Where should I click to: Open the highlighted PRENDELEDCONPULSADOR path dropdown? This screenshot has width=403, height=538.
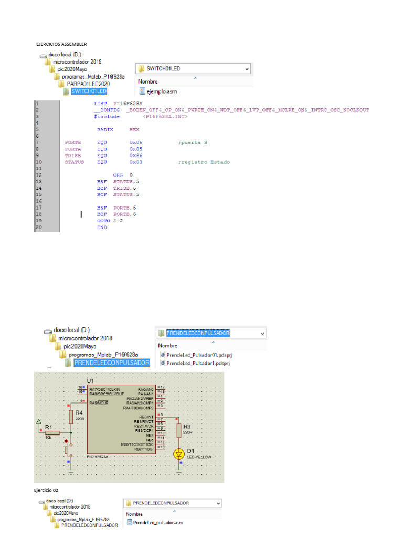[x=262, y=333]
